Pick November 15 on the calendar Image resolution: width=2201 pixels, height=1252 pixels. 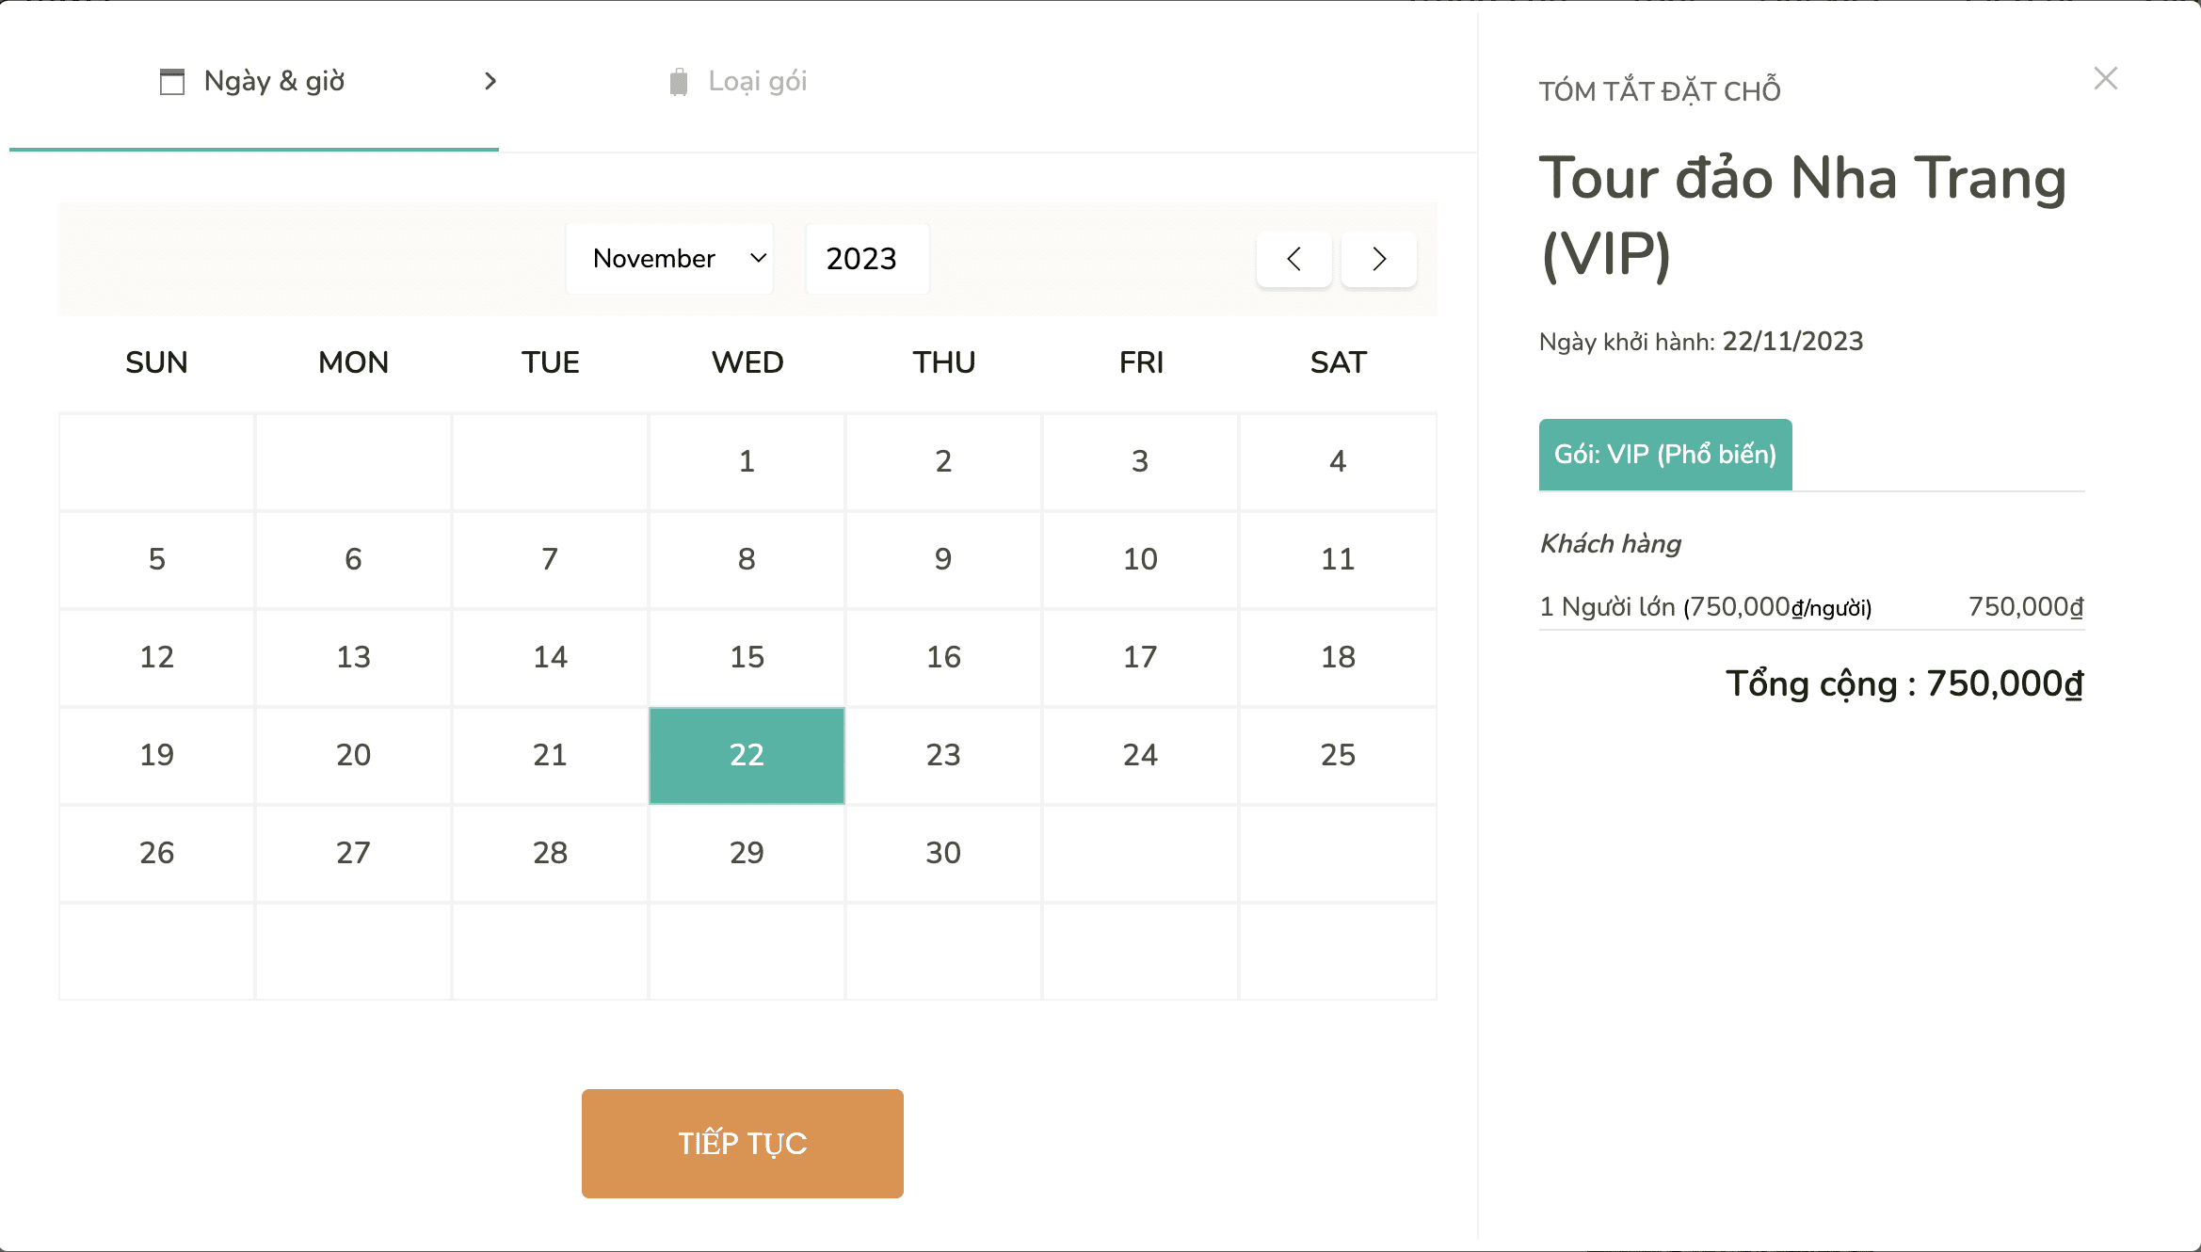coord(747,657)
